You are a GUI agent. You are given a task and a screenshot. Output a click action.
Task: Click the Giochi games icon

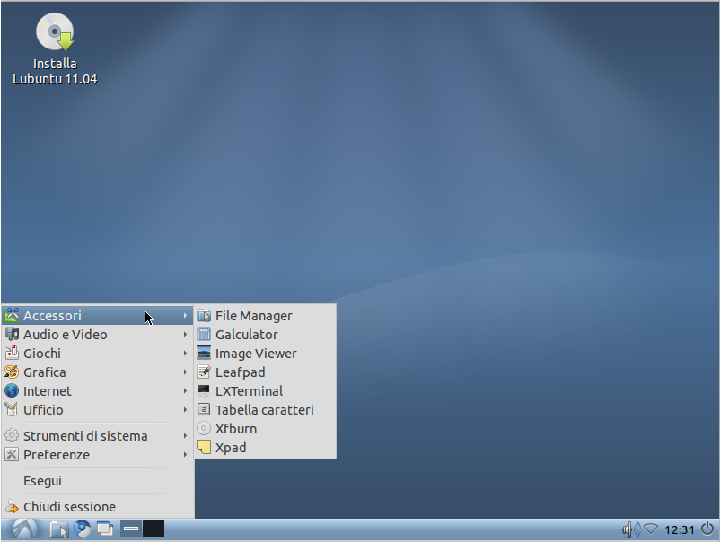point(12,354)
